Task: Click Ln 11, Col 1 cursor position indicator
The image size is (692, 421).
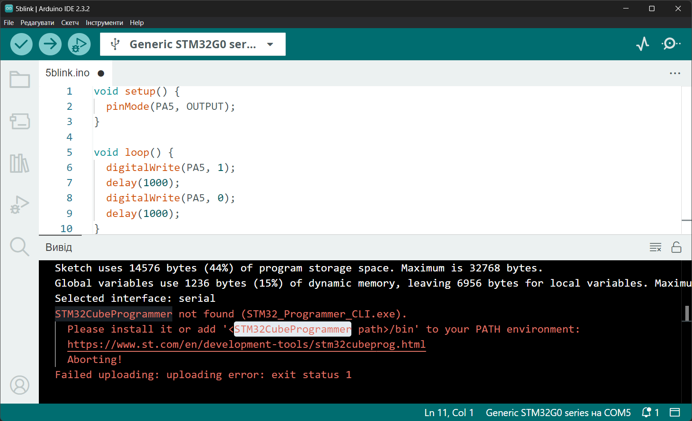Action: pos(449,413)
